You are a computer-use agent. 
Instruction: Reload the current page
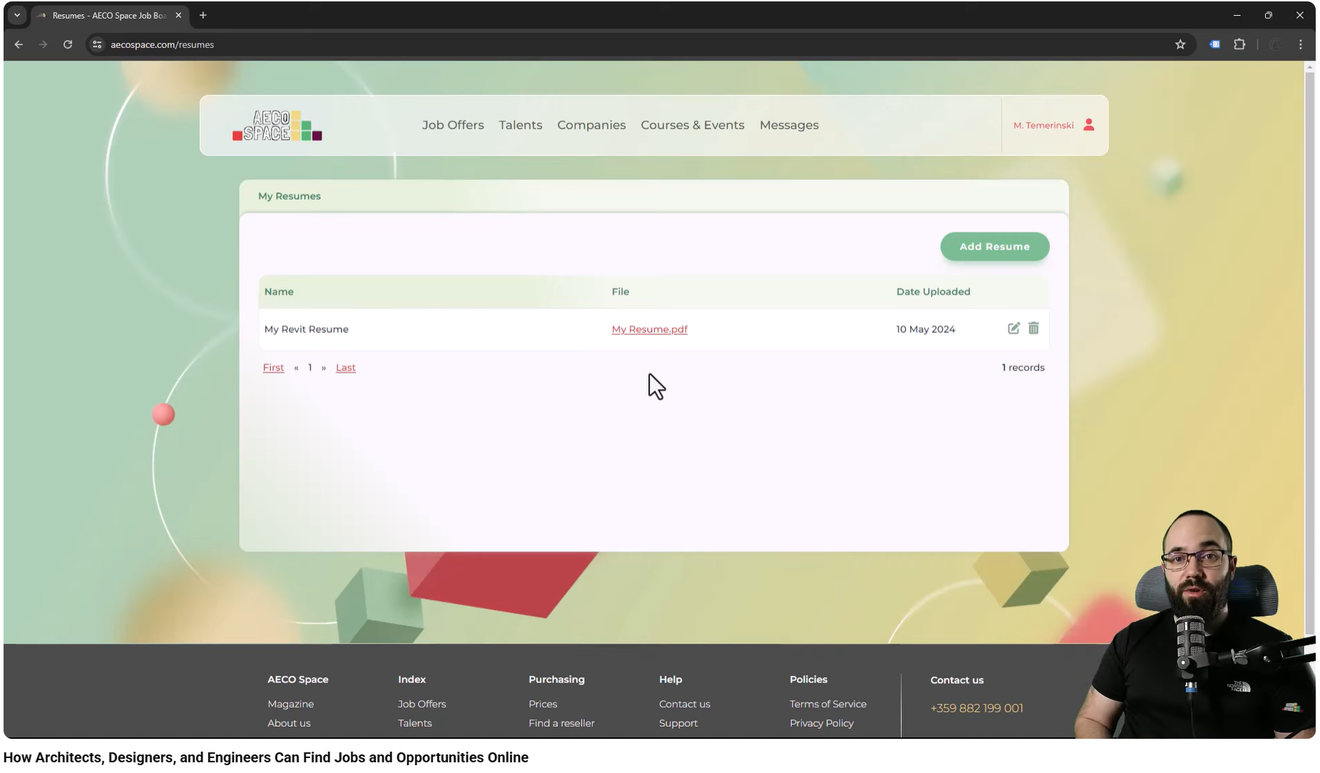(68, 44)
